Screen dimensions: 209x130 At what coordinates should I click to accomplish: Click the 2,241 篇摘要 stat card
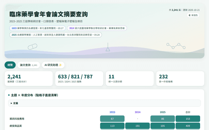point(29,79)
